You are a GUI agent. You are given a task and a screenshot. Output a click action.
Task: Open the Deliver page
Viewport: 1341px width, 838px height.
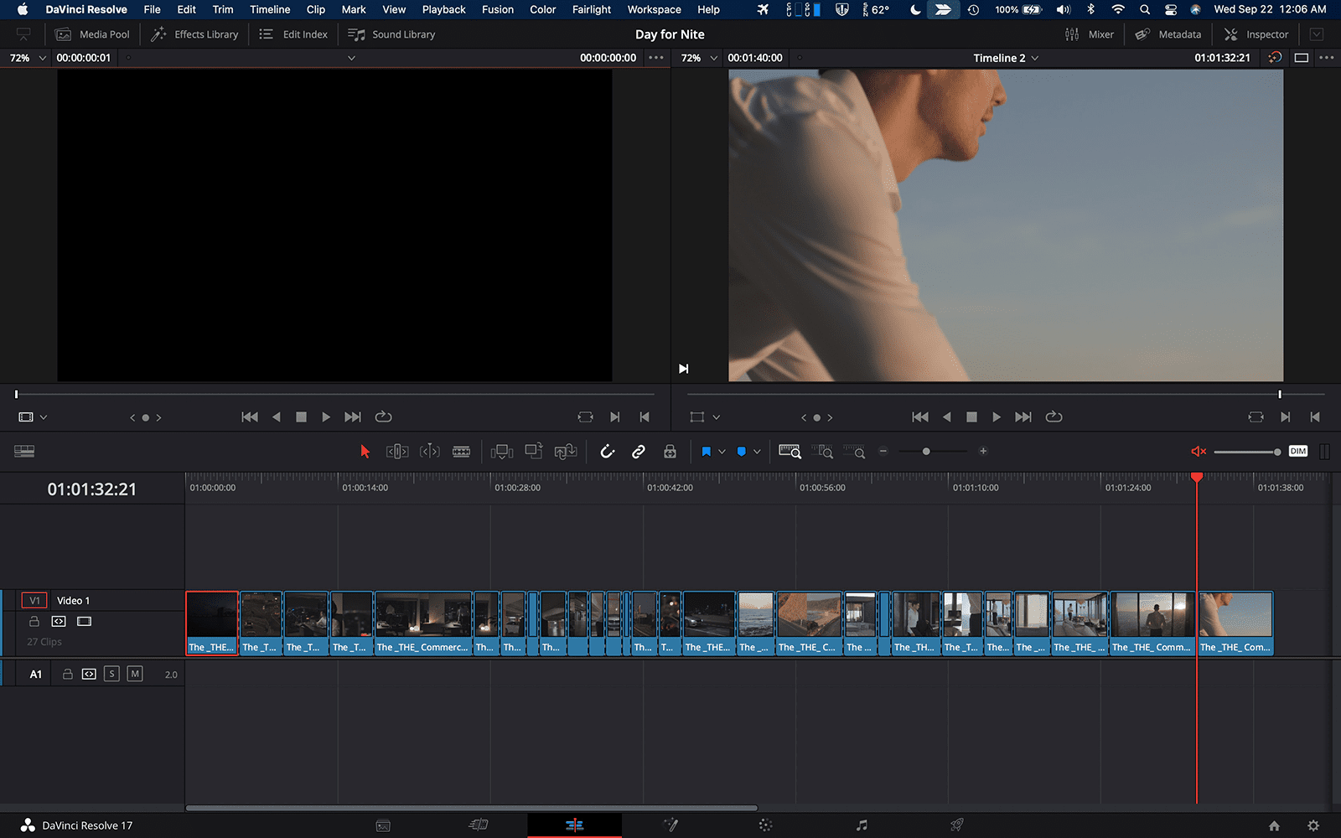tap(955, 825)
